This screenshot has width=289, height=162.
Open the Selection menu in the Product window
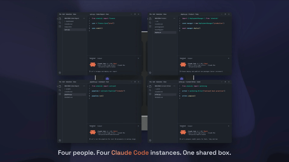159,14
